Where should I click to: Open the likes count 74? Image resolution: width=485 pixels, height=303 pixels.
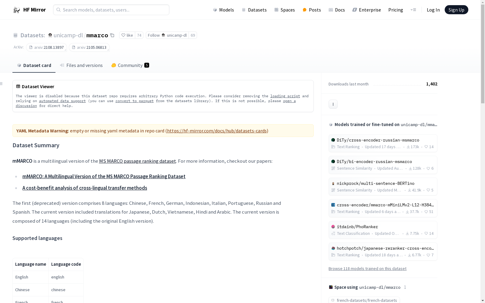pos(139,35)
